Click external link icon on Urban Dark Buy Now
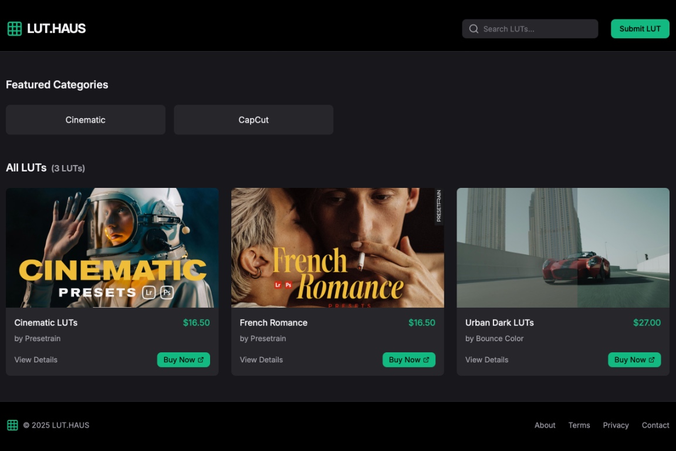This screenshot has width=676, height=451. click(x=651, y=360)
